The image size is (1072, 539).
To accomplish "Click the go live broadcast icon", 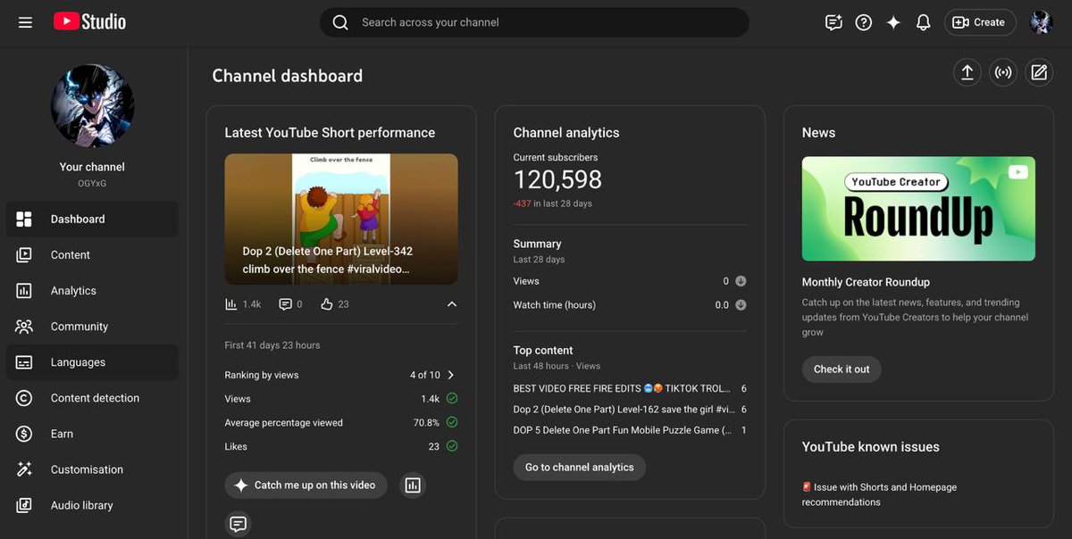I will (1003, 73).
